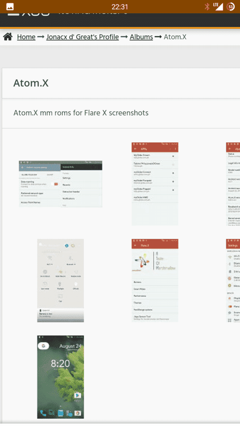Go to Jonacx d' Great's Profile link
240x426 pixels.
coord(83,37)
